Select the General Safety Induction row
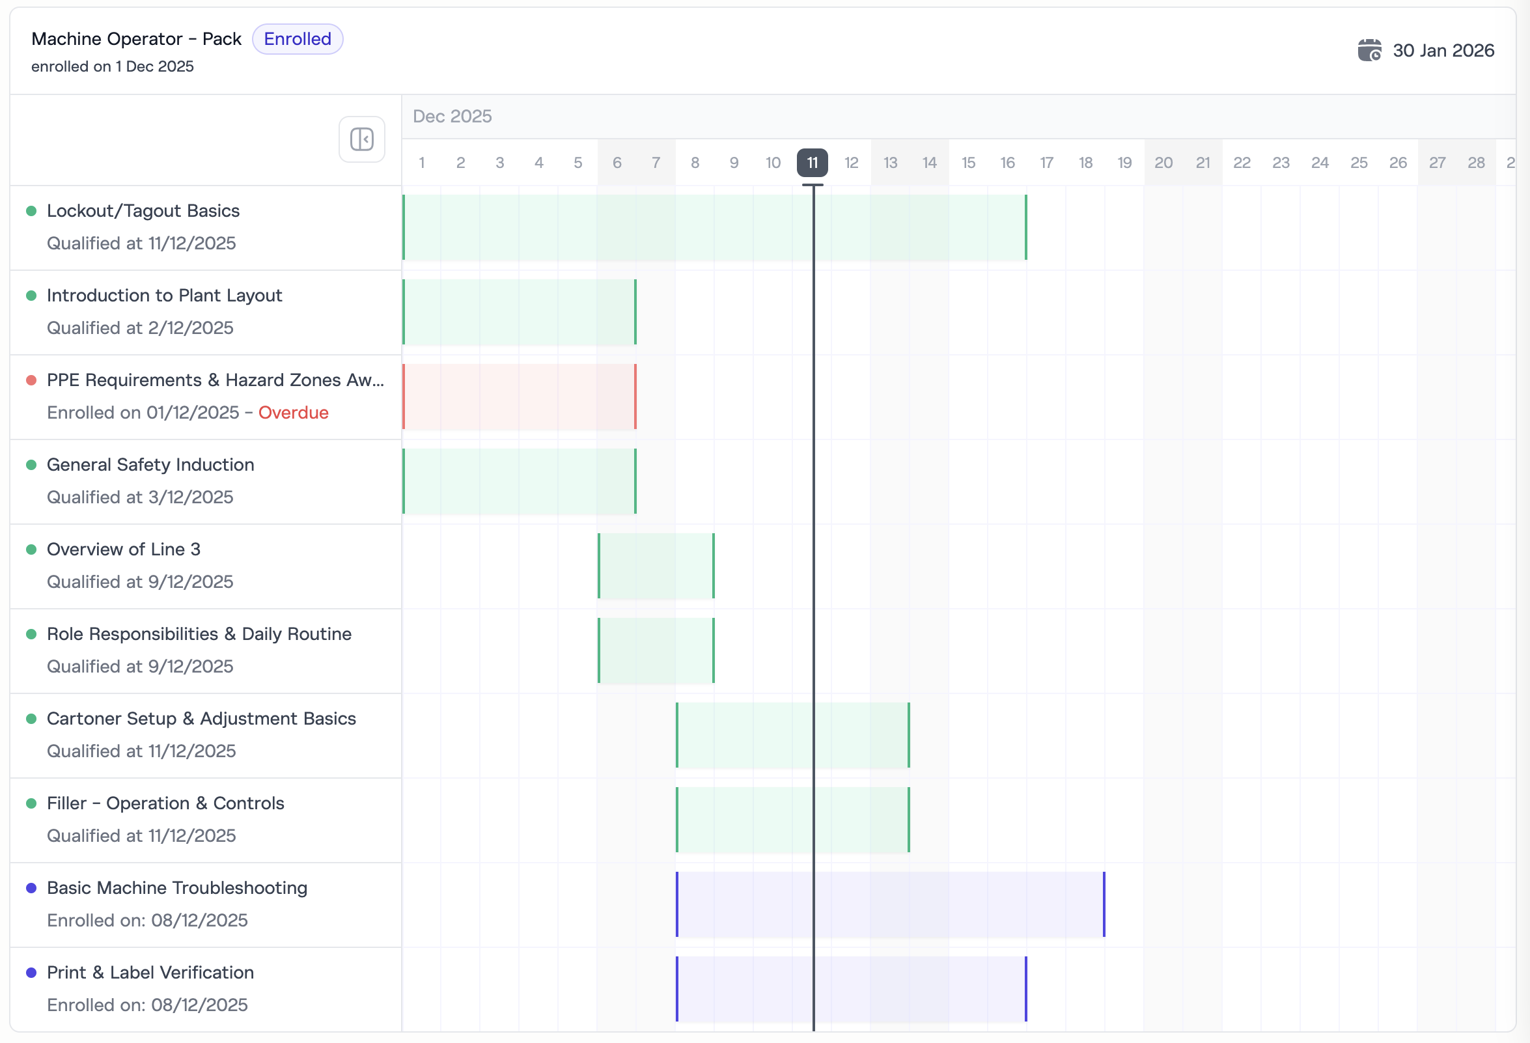This screenshot has height=1043, width=1530. pyautogui.click(x=150, y=465)
